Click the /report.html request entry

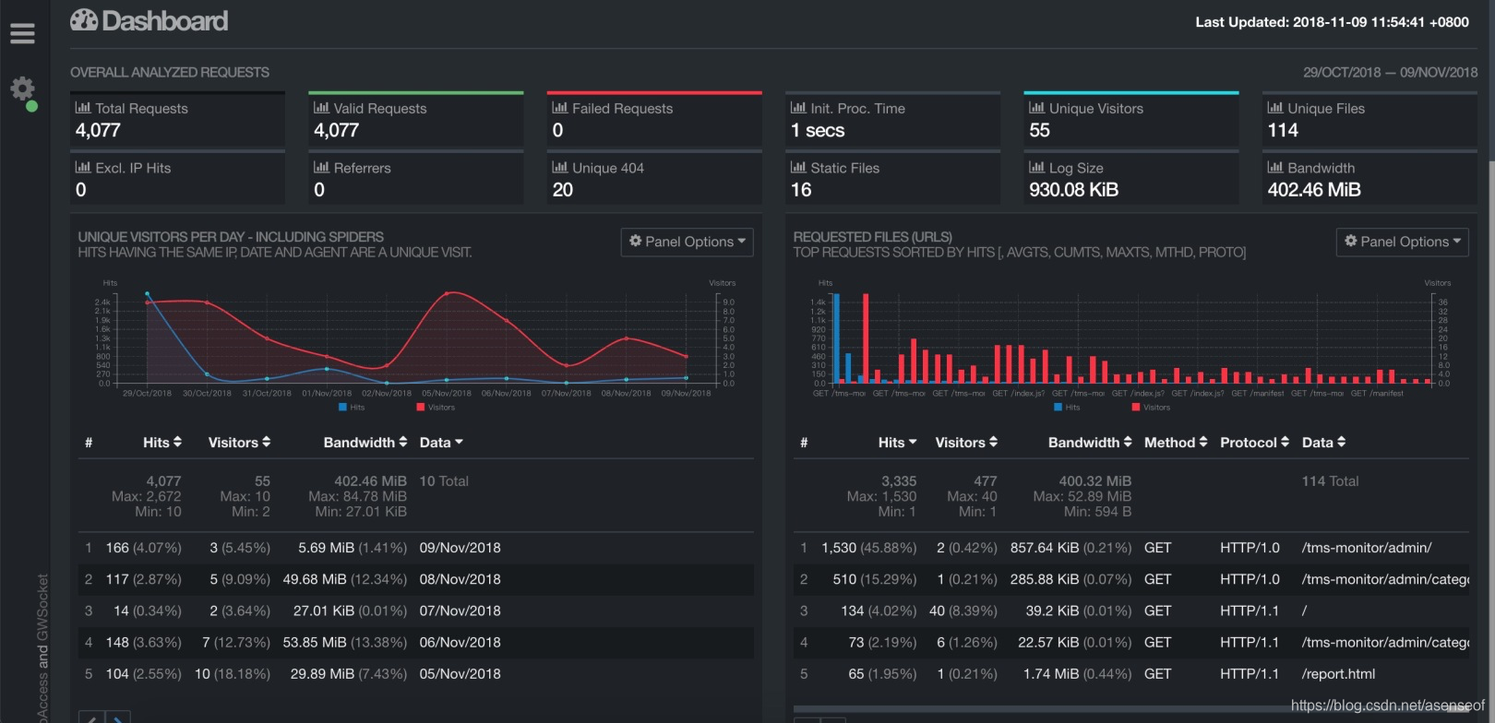(1338, 674)
